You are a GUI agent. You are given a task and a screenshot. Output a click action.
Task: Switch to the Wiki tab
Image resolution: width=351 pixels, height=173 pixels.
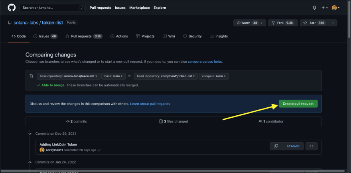click(169, 36)
